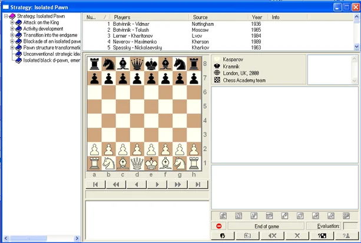Expand the Attack on the King node
Image resolution: width=361 pixels, height=243 pixels.
click(x=12, y=22)
